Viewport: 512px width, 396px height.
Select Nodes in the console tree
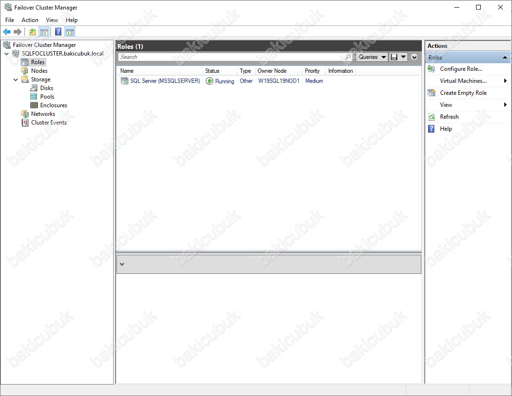(x=39, y=71)
